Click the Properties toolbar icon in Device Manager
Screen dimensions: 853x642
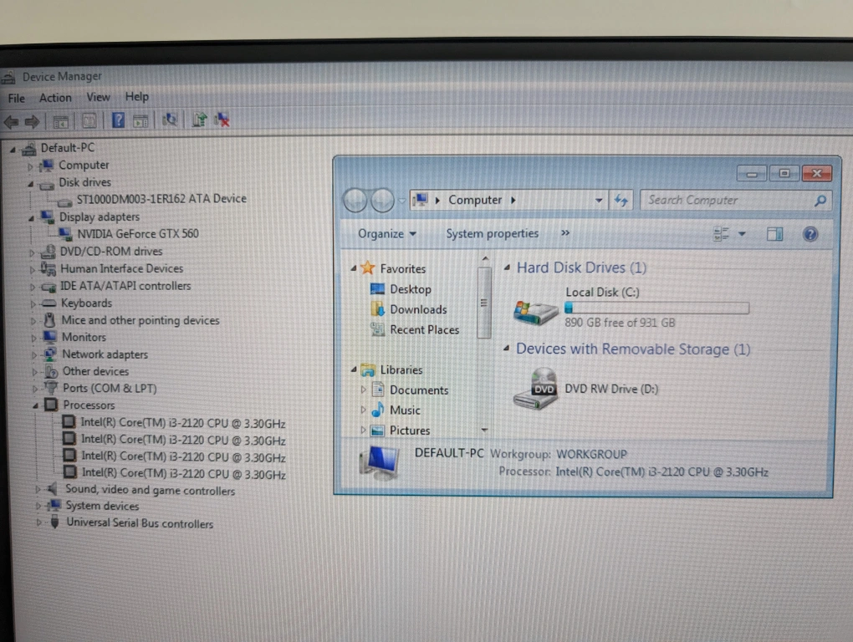(89, 120)
